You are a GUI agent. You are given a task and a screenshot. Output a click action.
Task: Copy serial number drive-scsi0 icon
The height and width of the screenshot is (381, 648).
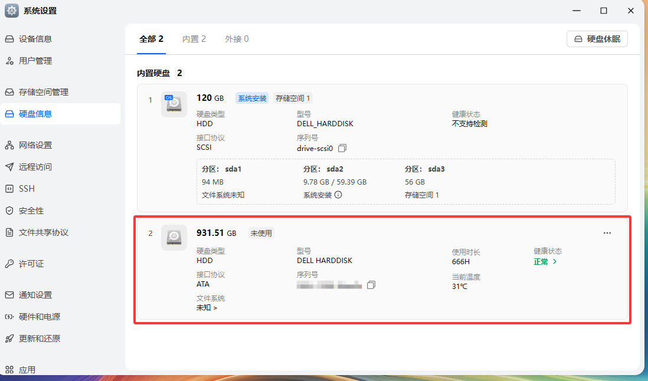pyautogui.click(x=342, y=148)
